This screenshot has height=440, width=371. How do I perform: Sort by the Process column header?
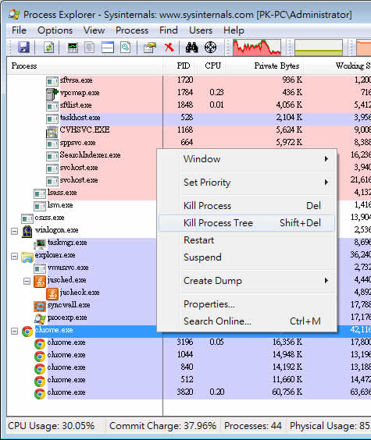[85, 66]
